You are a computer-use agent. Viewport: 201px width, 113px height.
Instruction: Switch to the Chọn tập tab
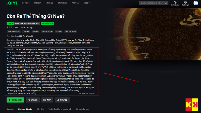point(10,109)
